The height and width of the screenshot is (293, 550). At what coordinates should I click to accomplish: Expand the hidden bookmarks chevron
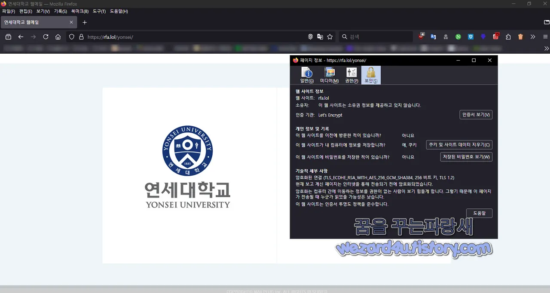546,48
